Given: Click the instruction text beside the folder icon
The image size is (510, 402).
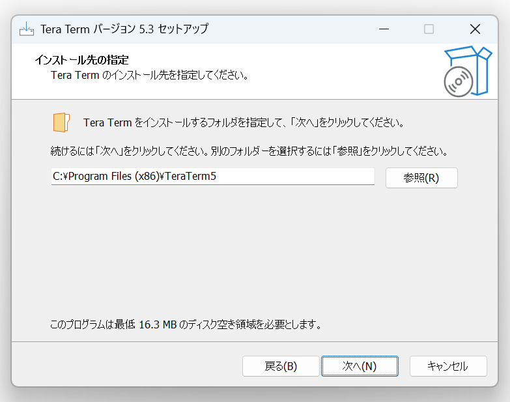Looking at the screenshot, I should [x=244, y=122].
